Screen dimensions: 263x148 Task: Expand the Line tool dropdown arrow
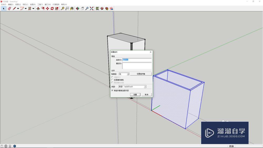point(18,9)
